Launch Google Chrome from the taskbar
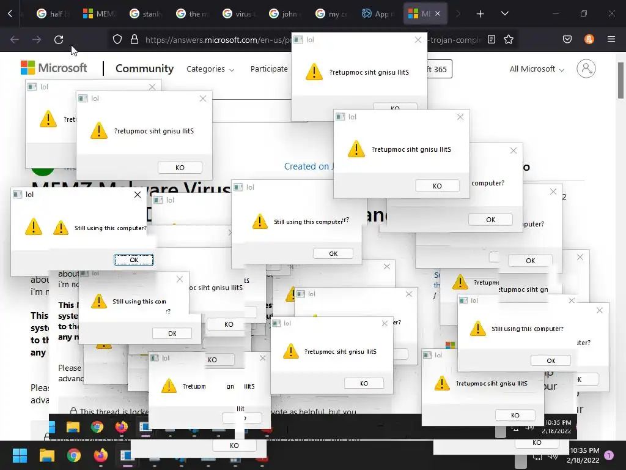The width and height of the screenshot is (626, 470). coord(74,455)
